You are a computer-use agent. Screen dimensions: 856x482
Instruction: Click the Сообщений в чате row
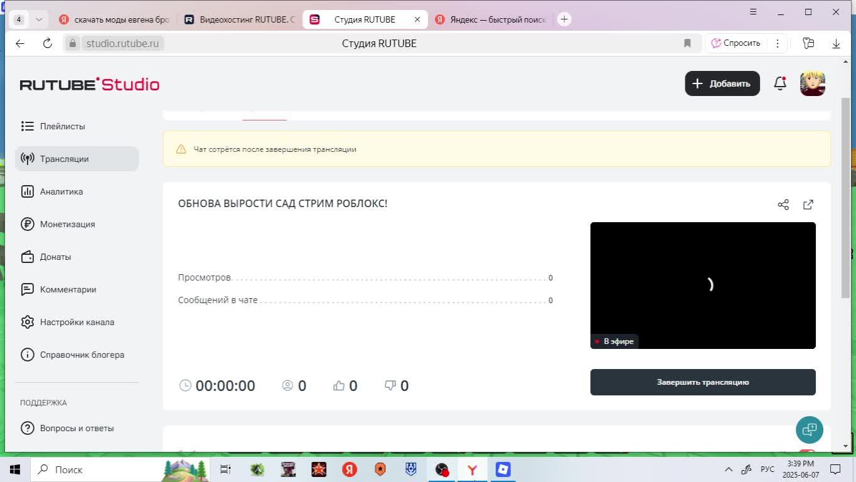point(365,300)
